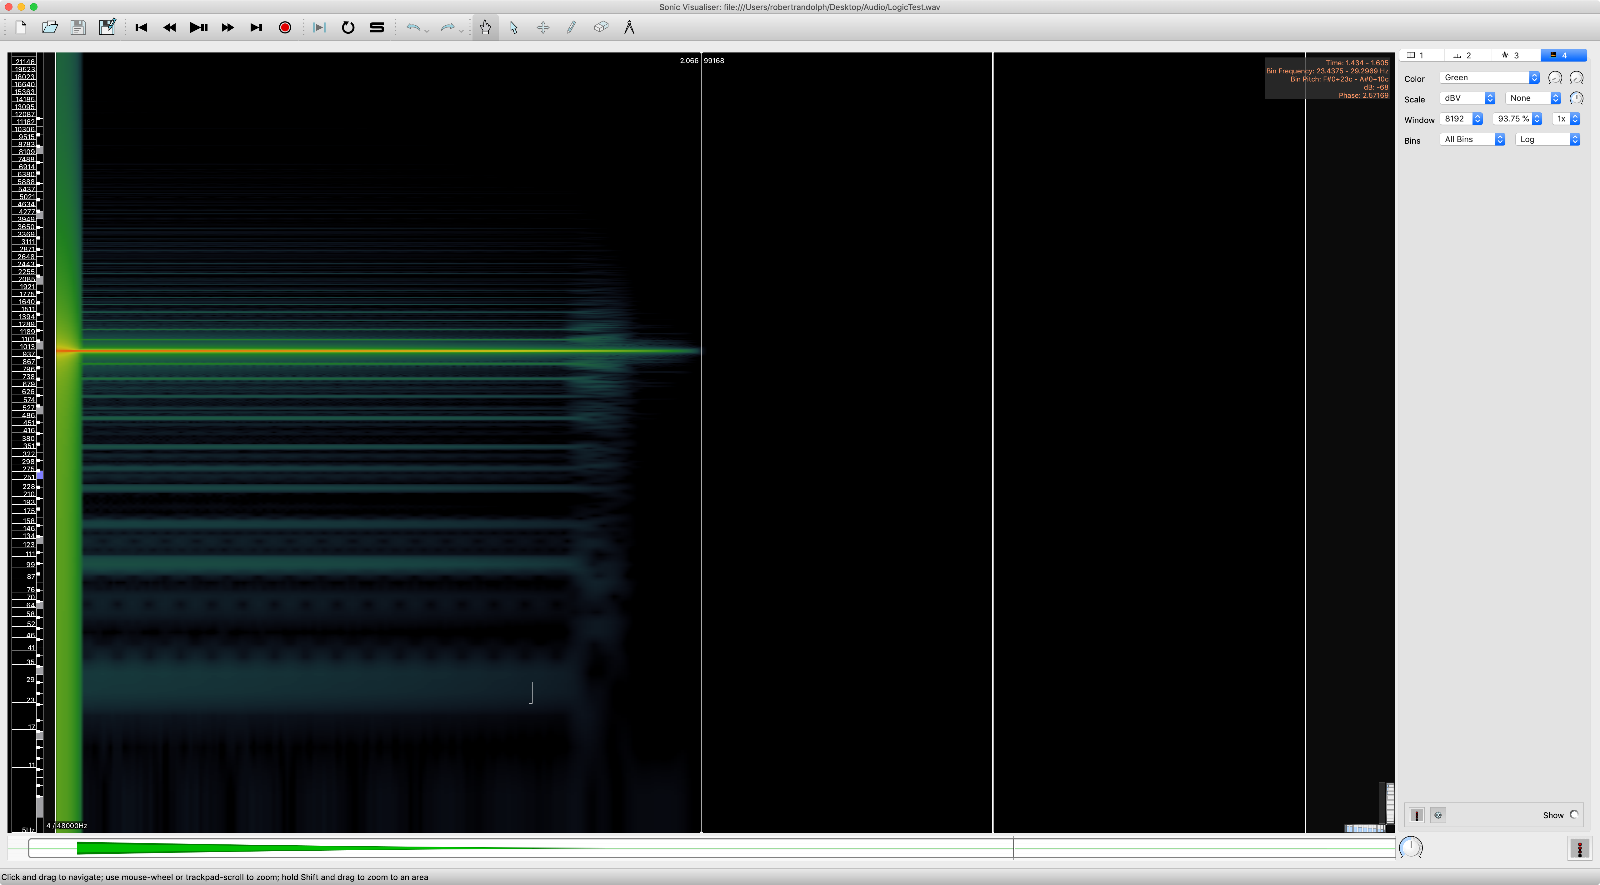
Task: Select the Measure compass tool
Action: tap(629, 27)
